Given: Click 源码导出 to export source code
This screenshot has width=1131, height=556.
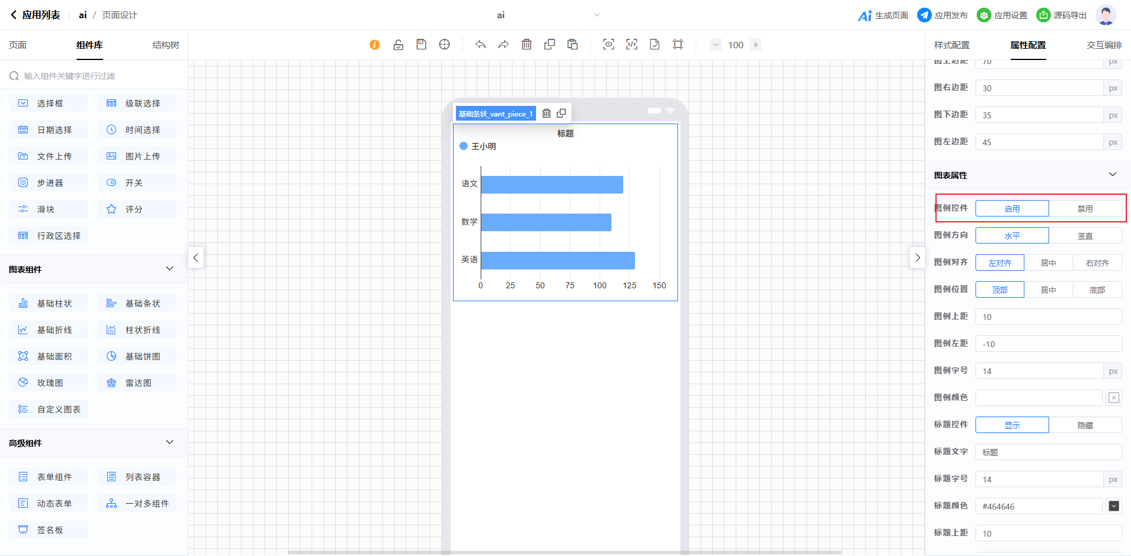Looking at the screenshot, I should click(x=1062, y=15).
